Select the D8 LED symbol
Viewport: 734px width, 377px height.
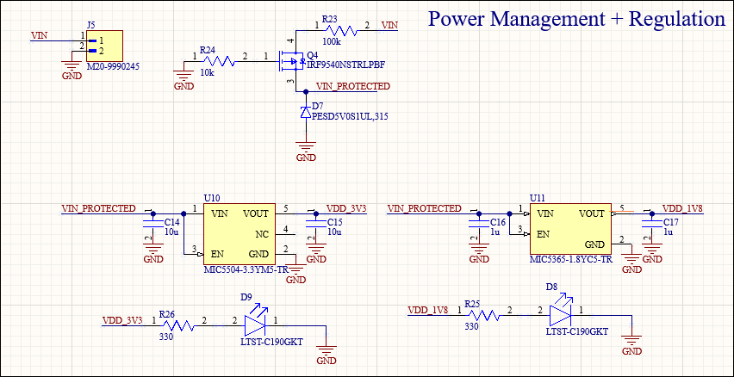[561, 309]
